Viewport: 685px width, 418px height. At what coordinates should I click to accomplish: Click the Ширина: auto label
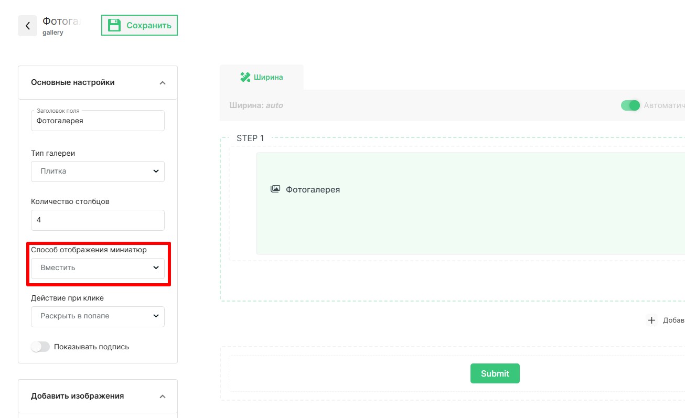click(x=256, y=105)
